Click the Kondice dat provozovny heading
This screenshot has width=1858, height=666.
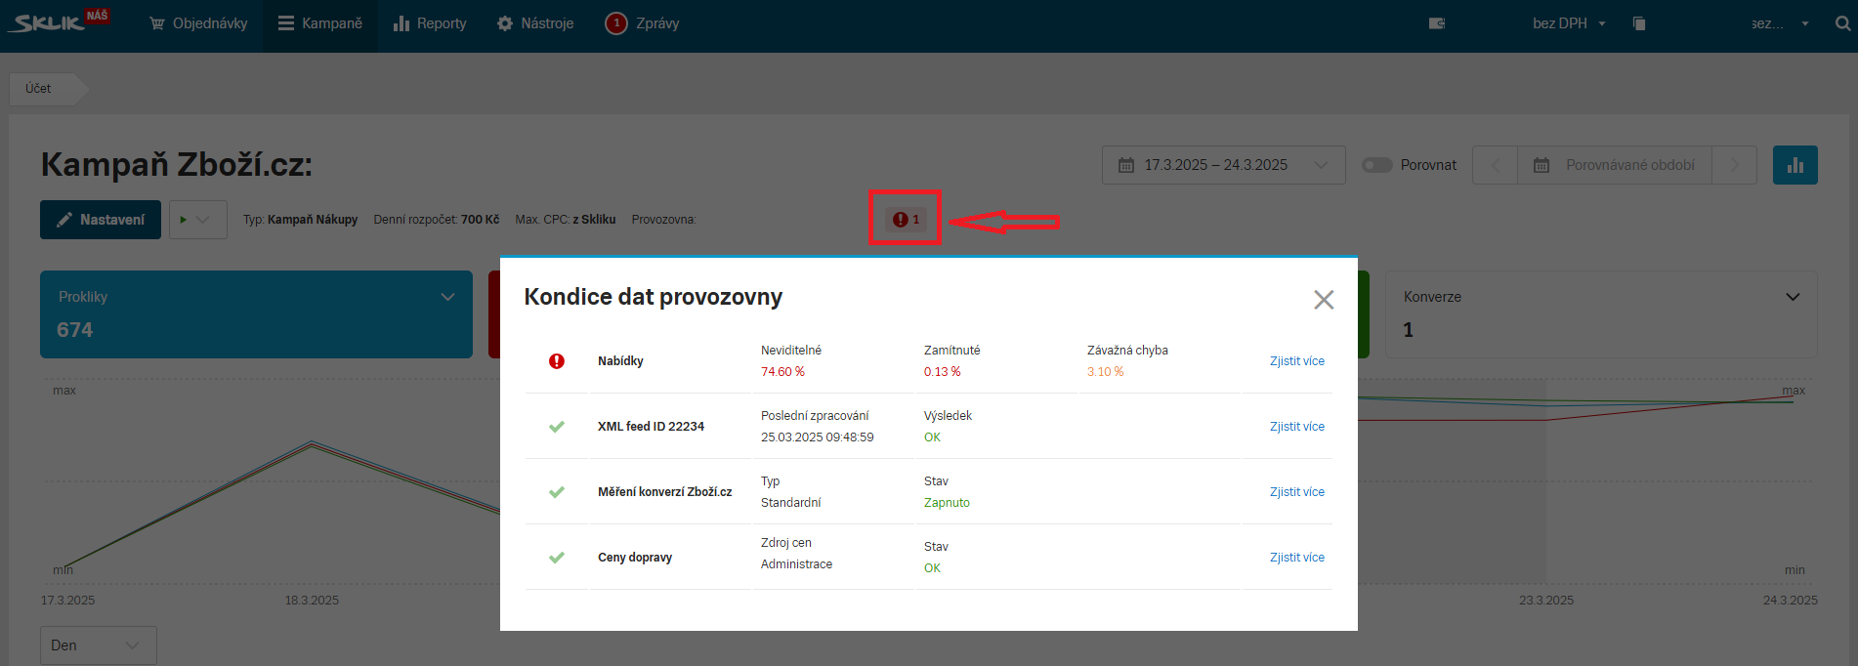[x=654, y=297]
